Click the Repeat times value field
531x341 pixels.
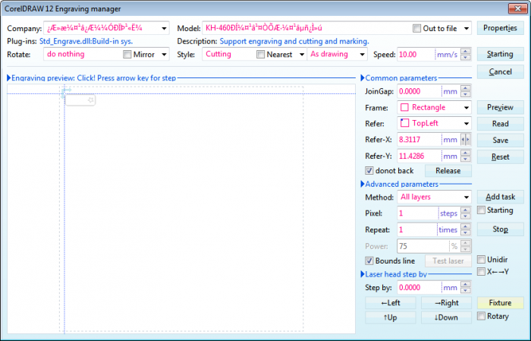point(417,229)
